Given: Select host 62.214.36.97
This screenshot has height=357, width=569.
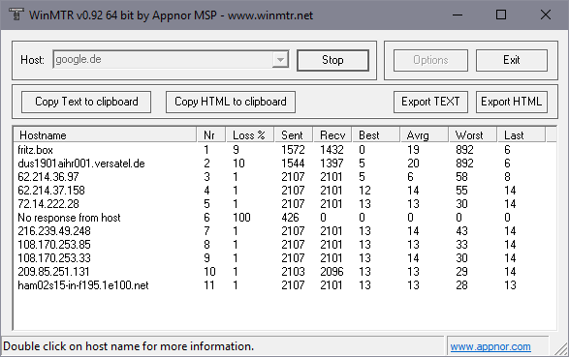Looking at the screenshot, I should [x=48, y=177].
